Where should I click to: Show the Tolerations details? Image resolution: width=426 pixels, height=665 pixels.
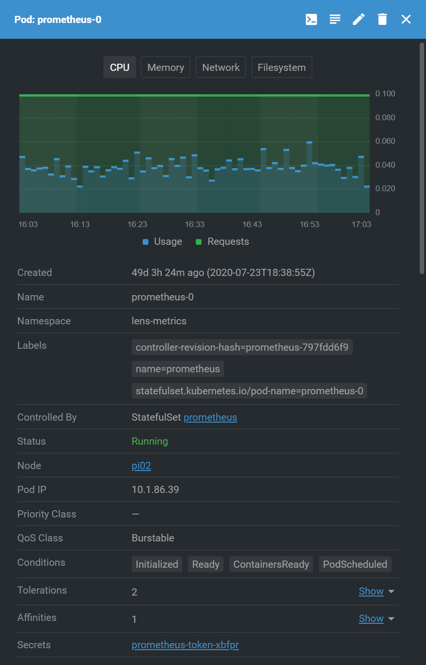[371, 591]
